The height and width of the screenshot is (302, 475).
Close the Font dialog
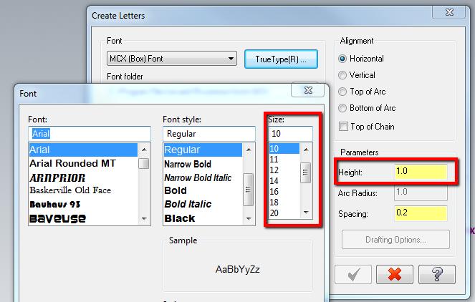tap(308, 90)
